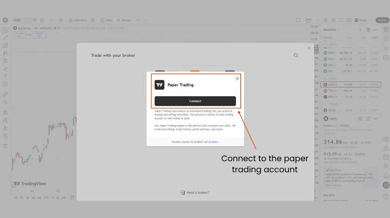Click the Connect button for Paper Trading
390x218 pixels.
coord(195,101)
